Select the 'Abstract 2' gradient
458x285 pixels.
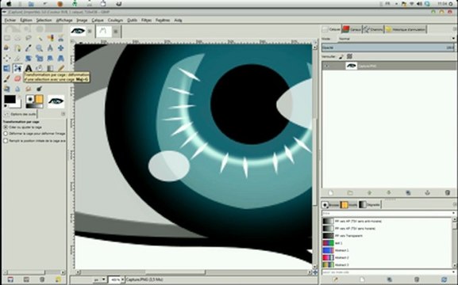387,257
